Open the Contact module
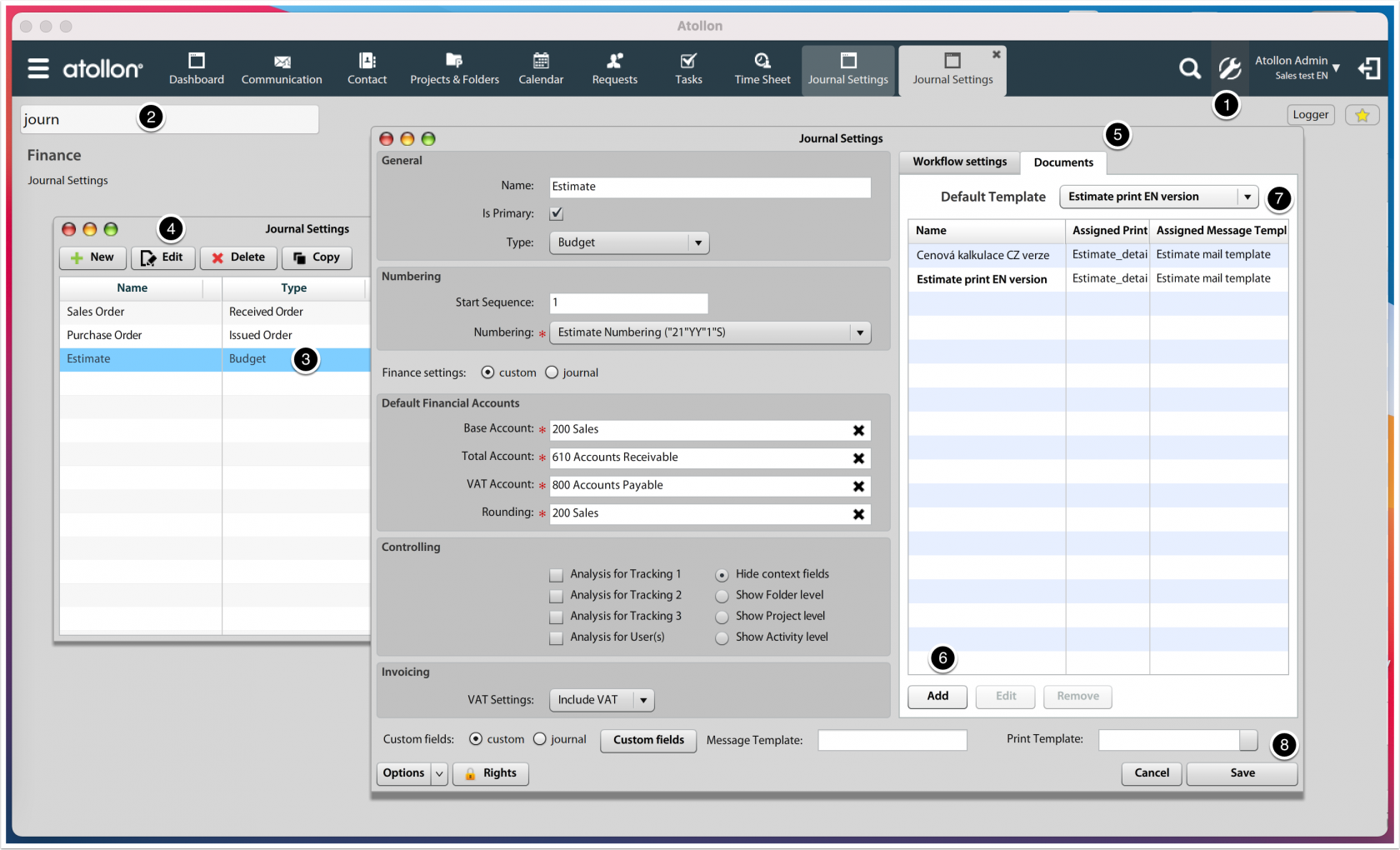Image resolution: width=1400 pixels, height=850 pixels. [367, 69]
